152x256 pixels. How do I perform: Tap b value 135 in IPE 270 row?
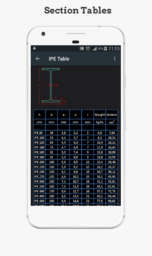point(51,177)
